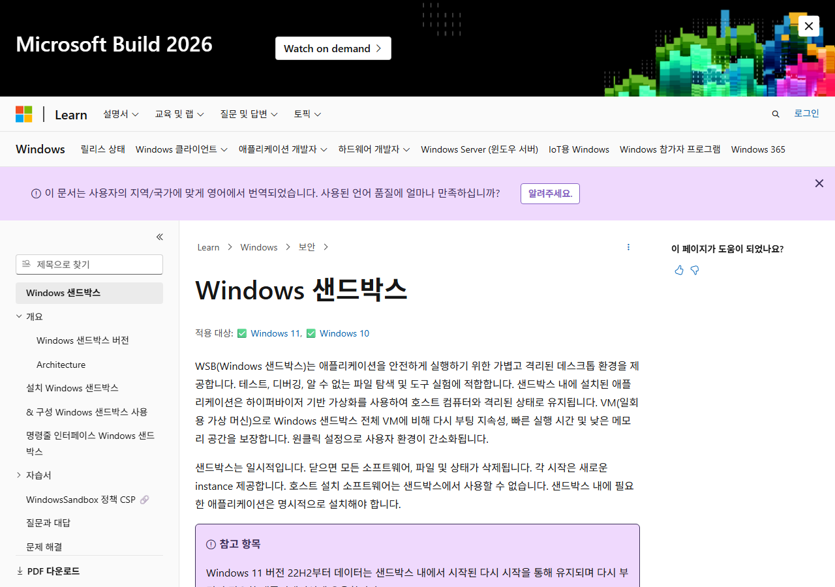Click the thumbs down feedback icon
The image size is (835, 587).
coord(695,270)
